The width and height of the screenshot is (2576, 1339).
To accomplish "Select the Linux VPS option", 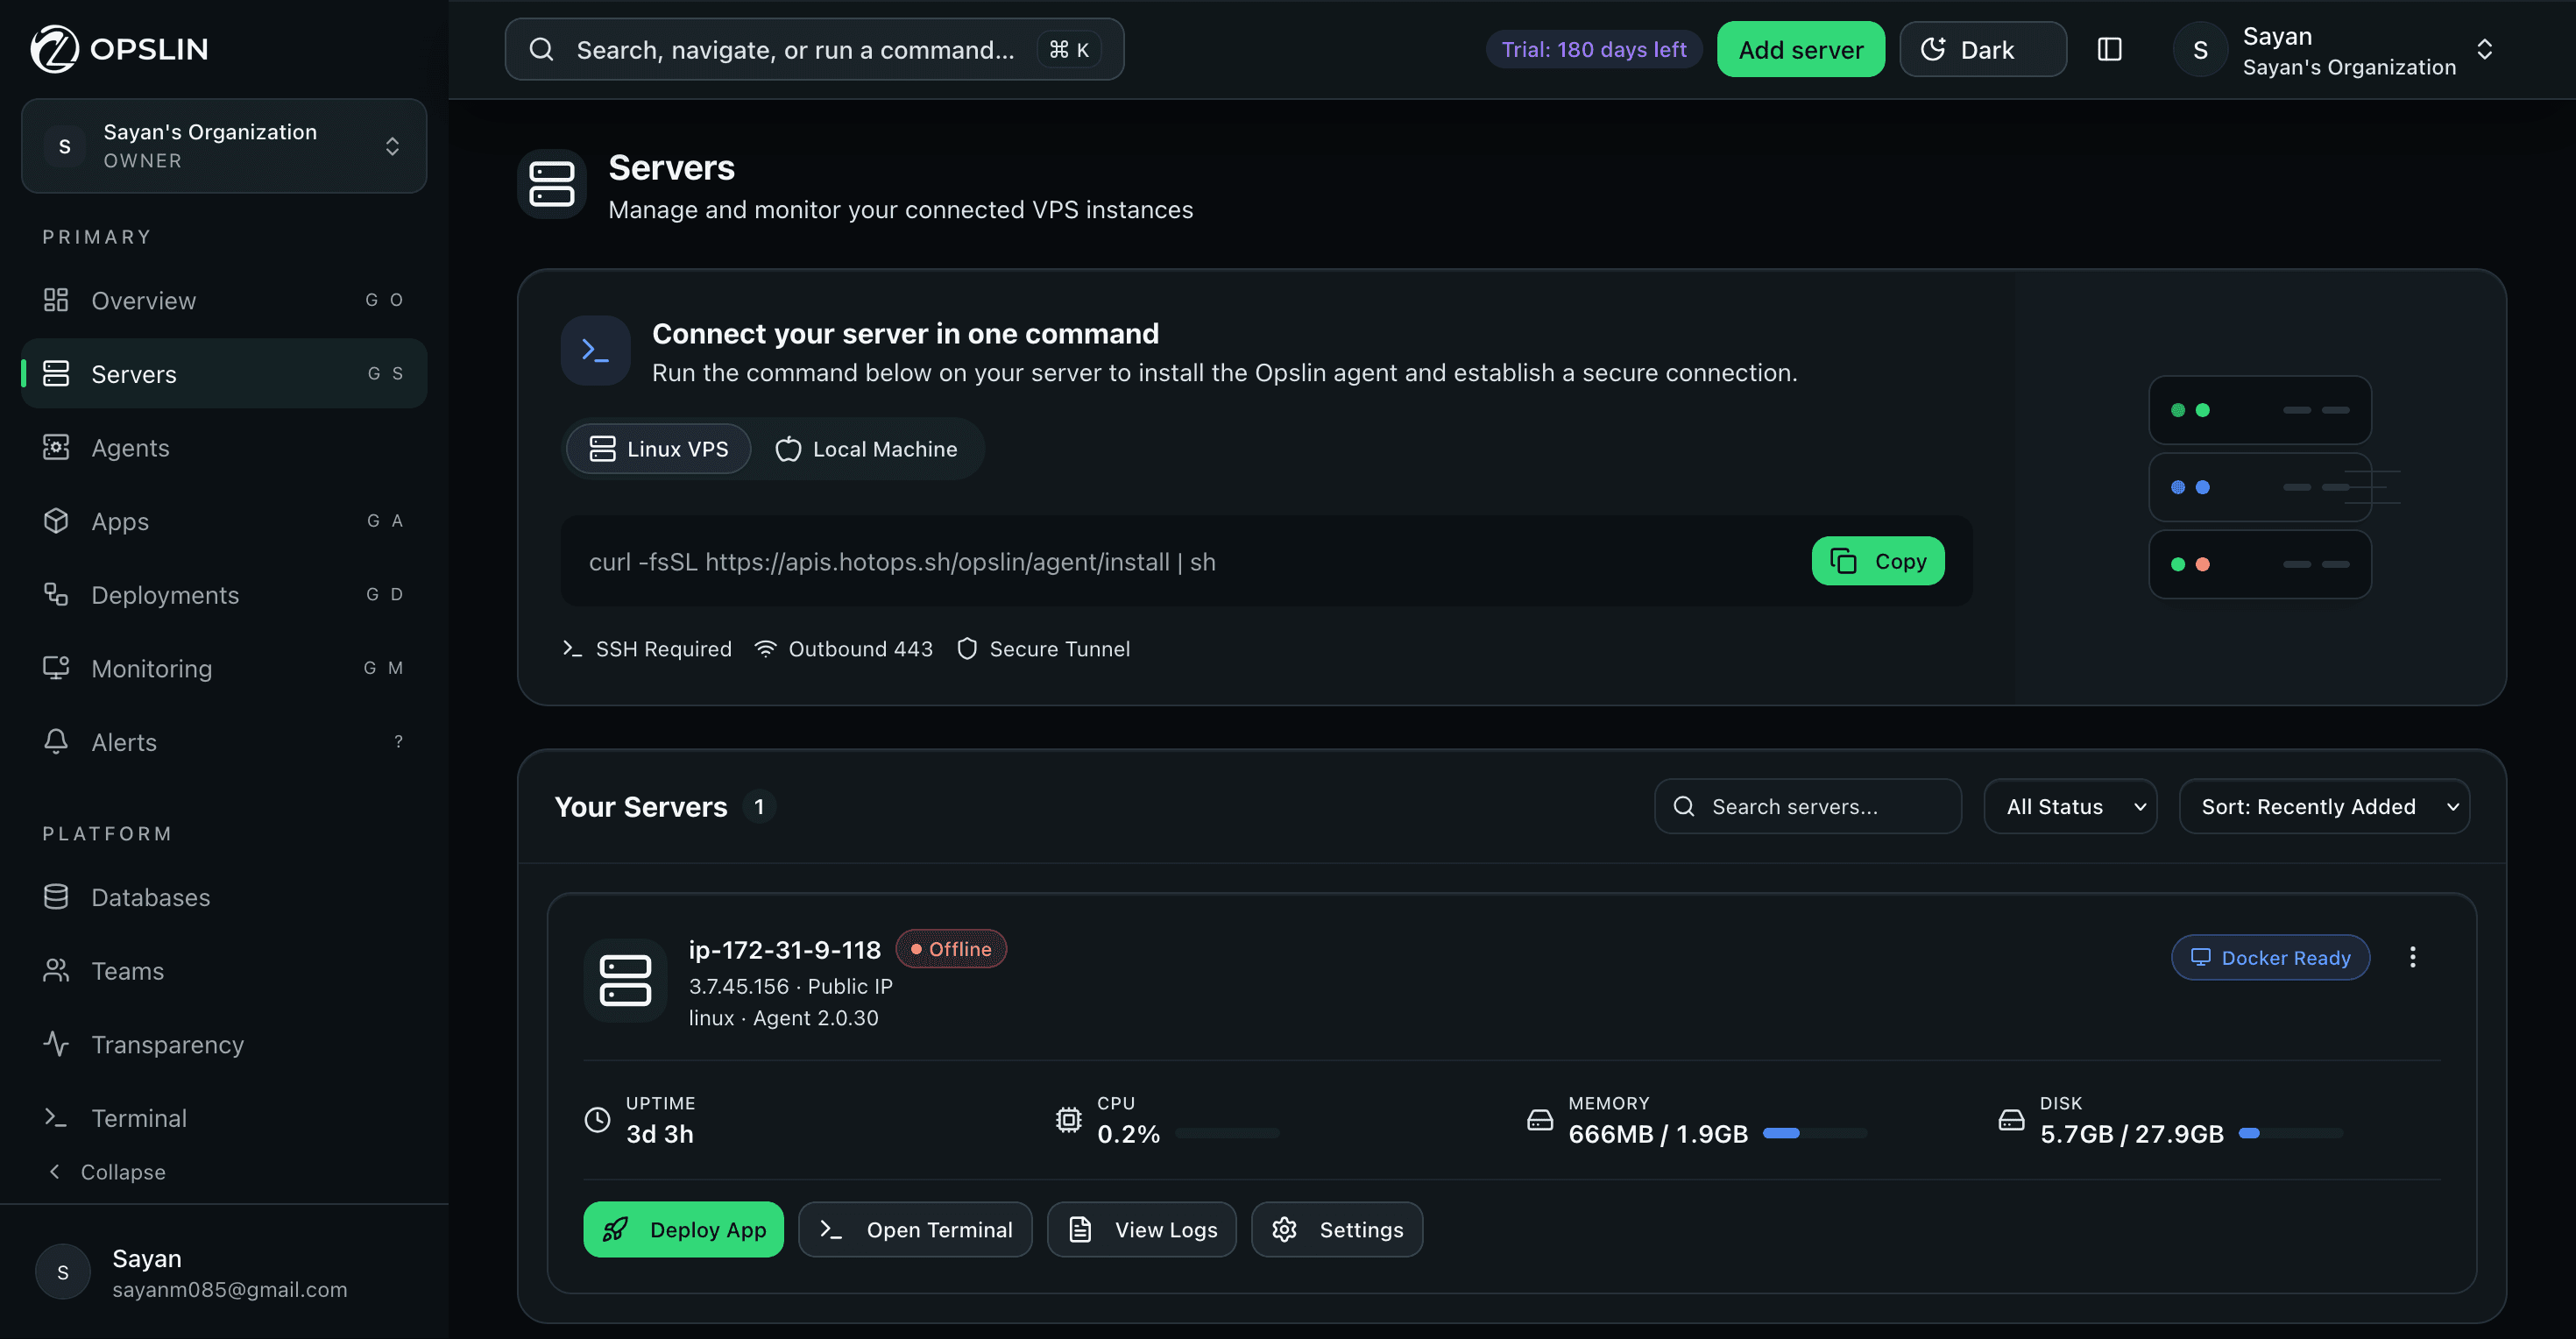I will [x=659, y=449].
